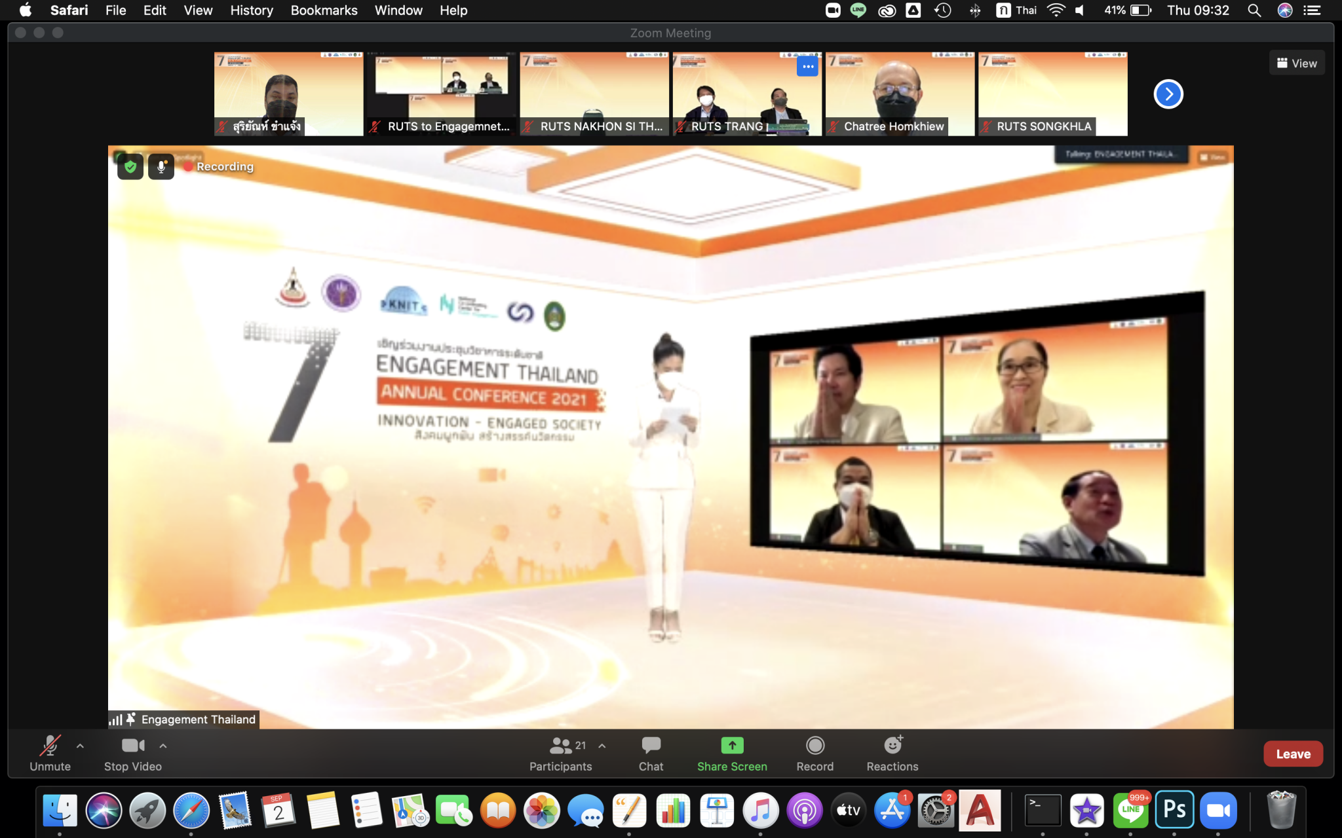Open Spotlight search in menu bar

pyautogui.click(x=1254, y=10)
